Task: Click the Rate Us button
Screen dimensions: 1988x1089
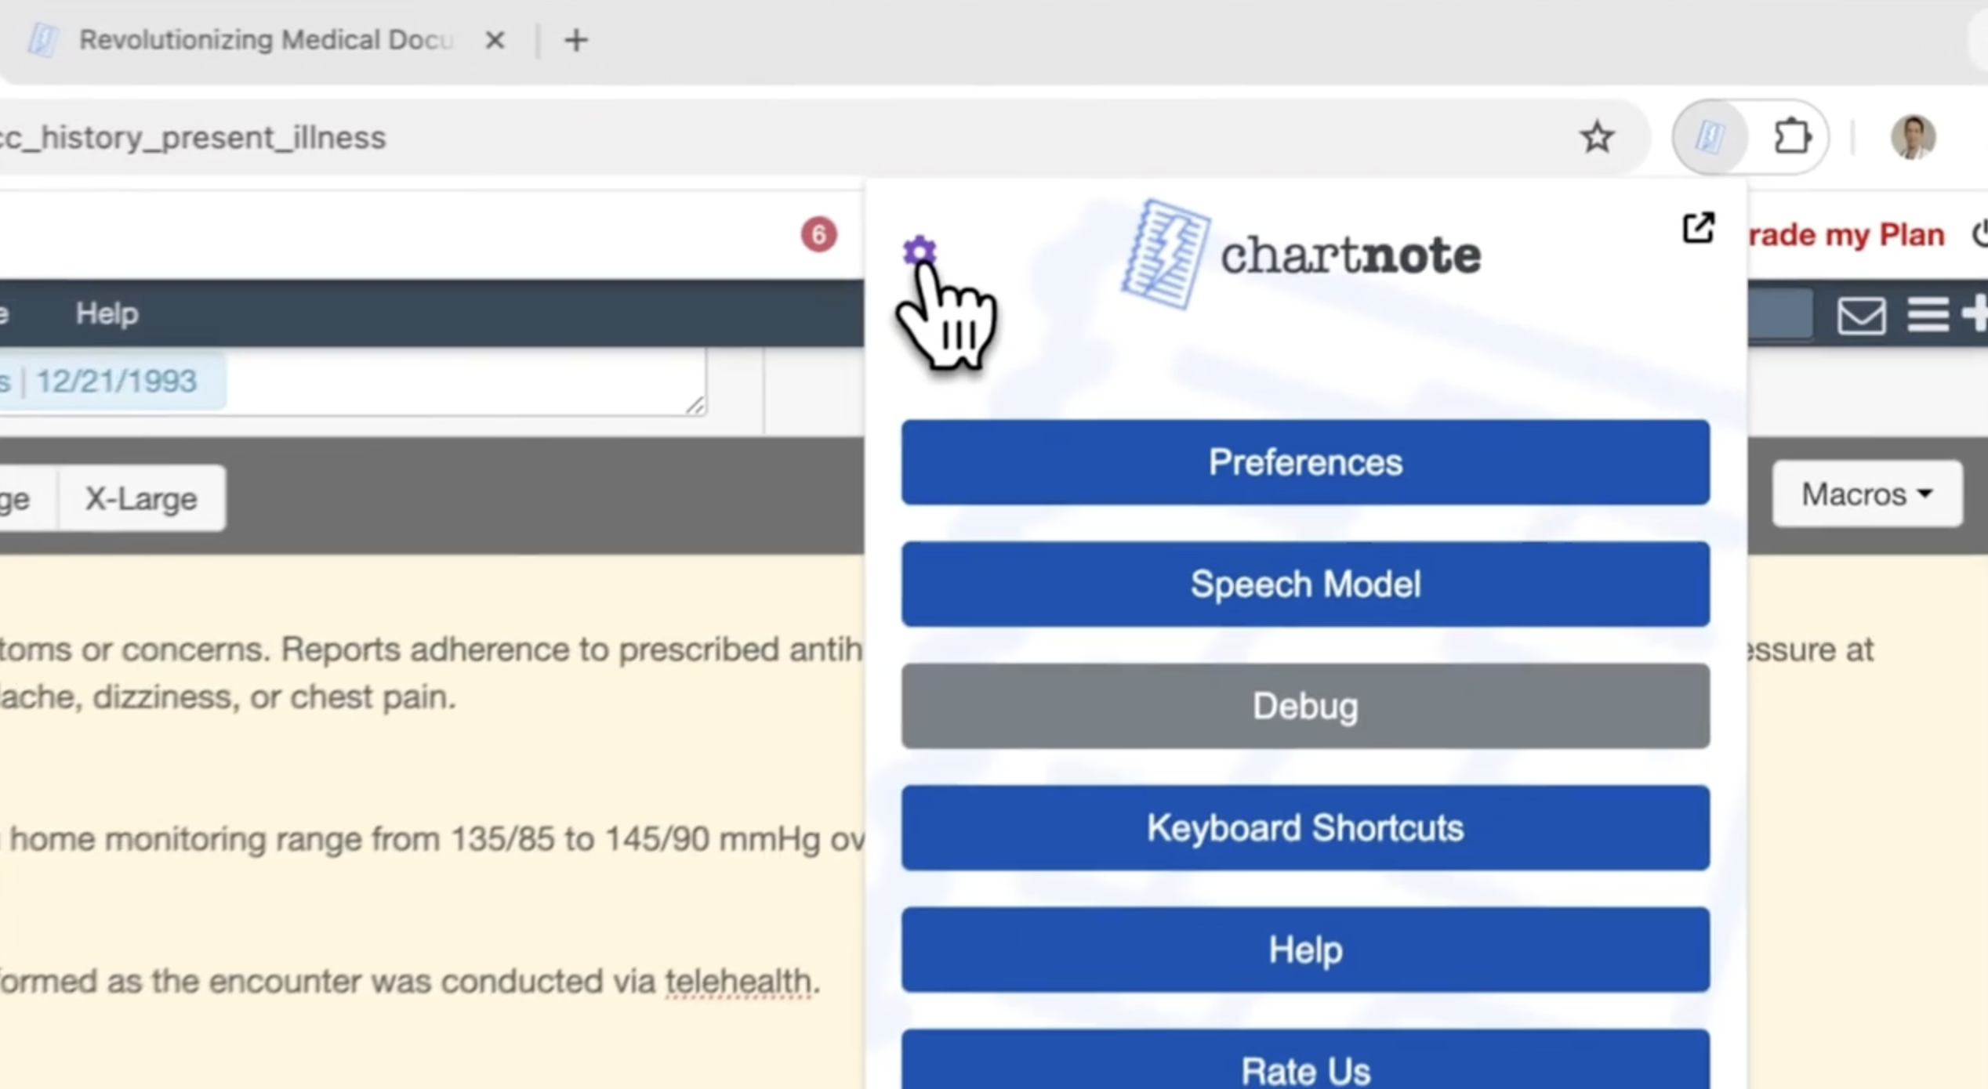Action: (x=1305, y=1059)
